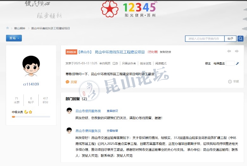Open 鹿山闻钟 breadcrumb section

pos(19,29)
